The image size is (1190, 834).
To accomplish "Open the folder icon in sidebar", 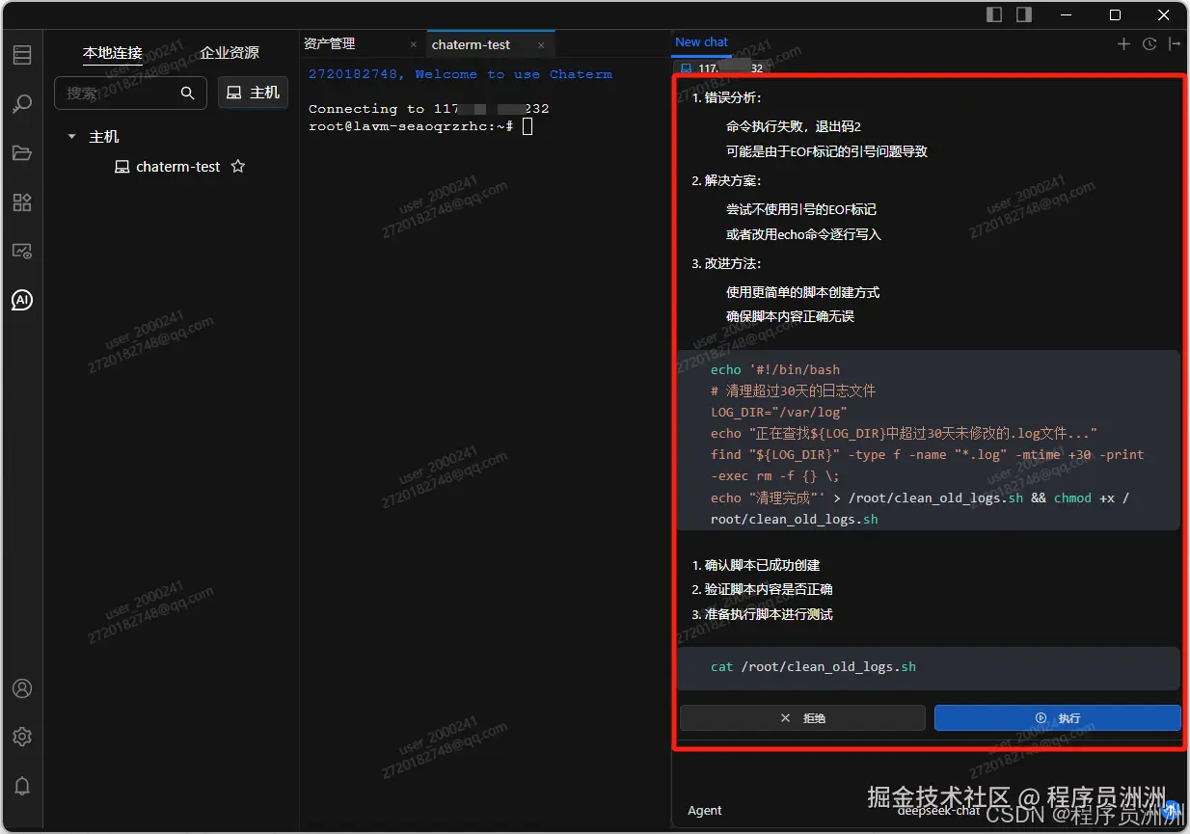I will [22, 152].
